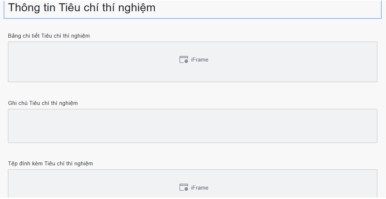The image size is (386, 199).
Task: Click the word "tin" in the section heading
Action: (48, 8)
